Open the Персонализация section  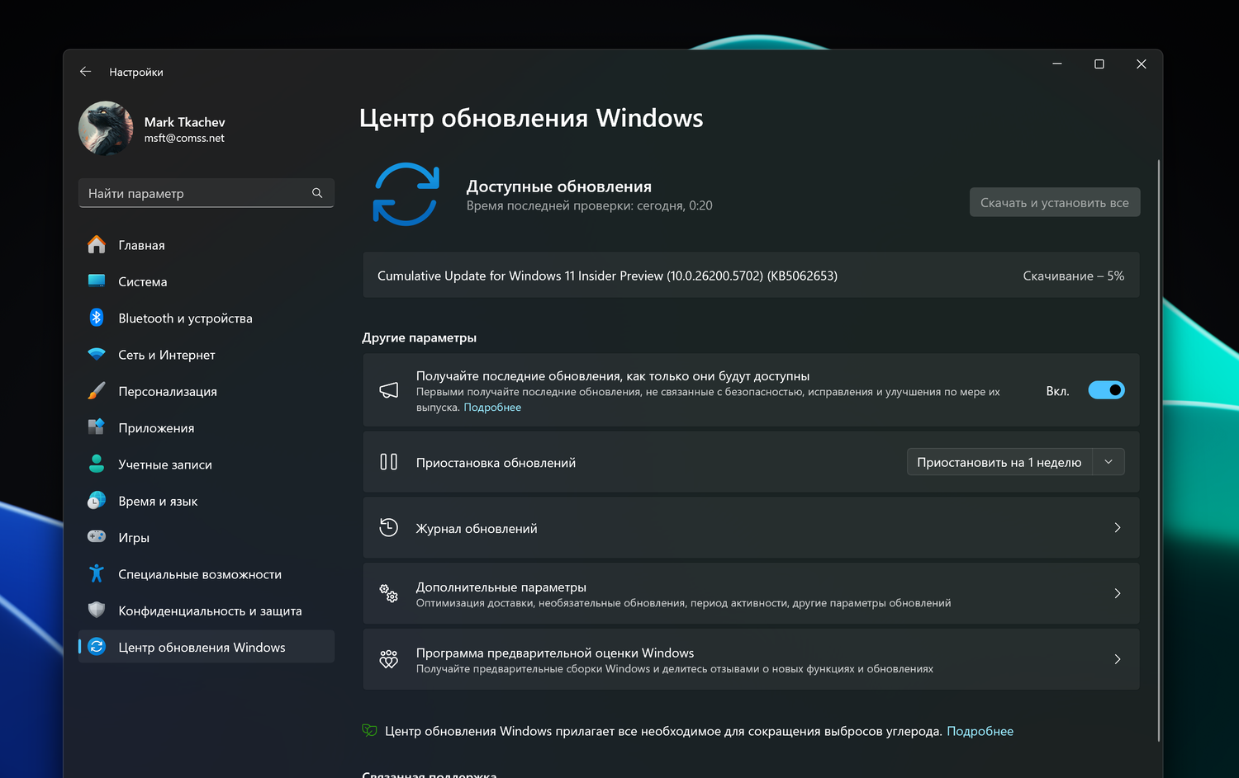tap(206, 391)
